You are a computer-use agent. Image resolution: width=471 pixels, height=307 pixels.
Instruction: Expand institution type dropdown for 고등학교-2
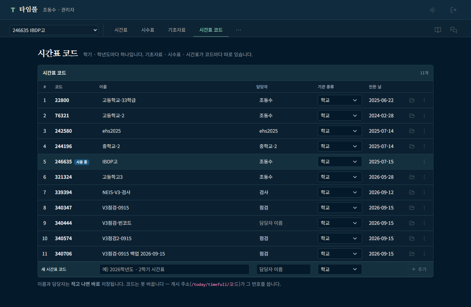(x=340, y=116)
